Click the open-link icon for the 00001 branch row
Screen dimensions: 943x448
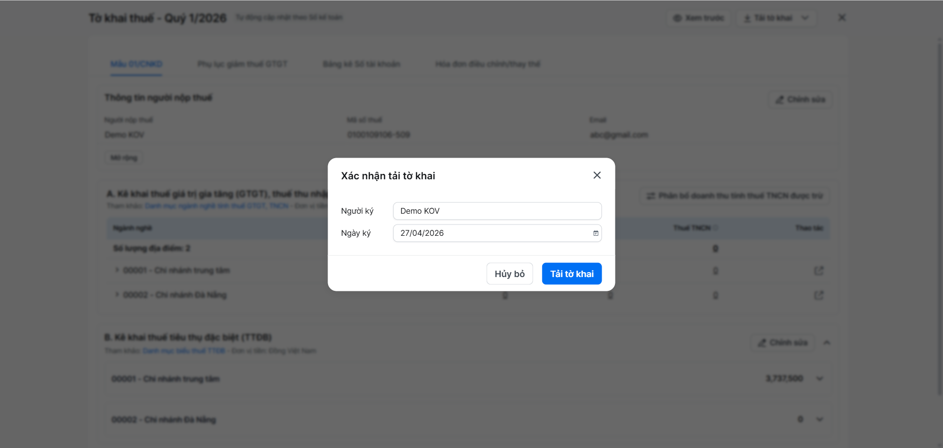[819, 271]
